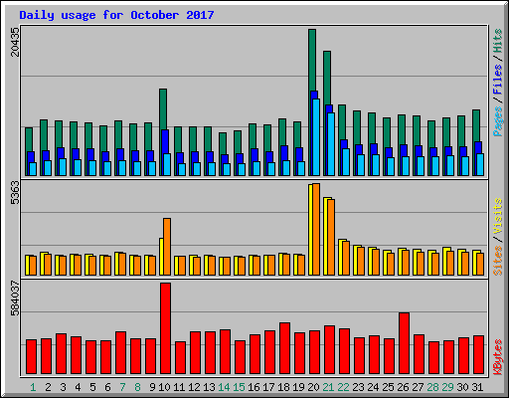
Task: Click the blue files bar for day 10
Action: pyautogui.click(x=165, y=141)
